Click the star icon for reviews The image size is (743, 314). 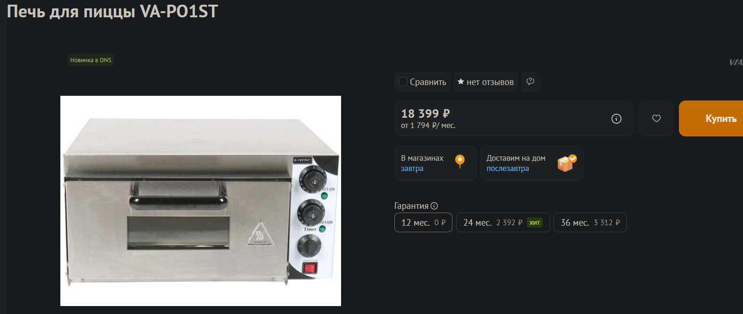(461, 82)
